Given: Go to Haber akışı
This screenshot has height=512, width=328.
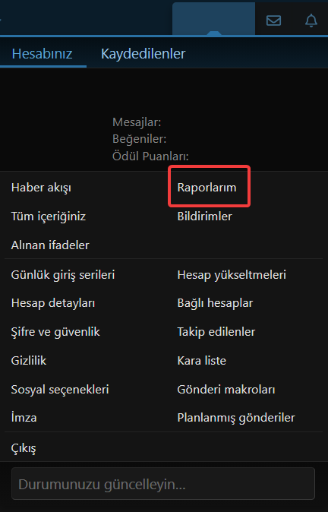Looking at the screenshot, I should (41, 188).
